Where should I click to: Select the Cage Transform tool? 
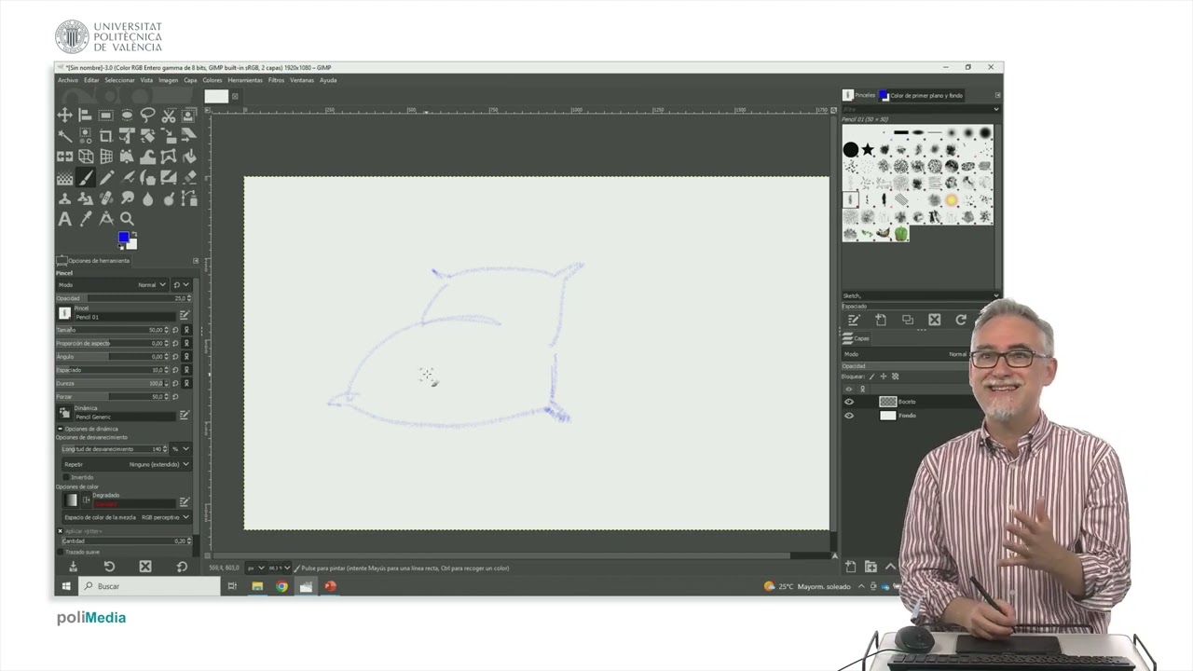click(x=169, y=157)
